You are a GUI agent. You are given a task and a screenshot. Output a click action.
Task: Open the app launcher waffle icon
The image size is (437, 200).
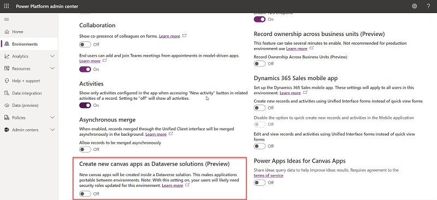pos(7,6)
